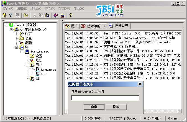Click the funnel filter toolbar icon
This screenshot has height=122, width=187.
[11, 15]
